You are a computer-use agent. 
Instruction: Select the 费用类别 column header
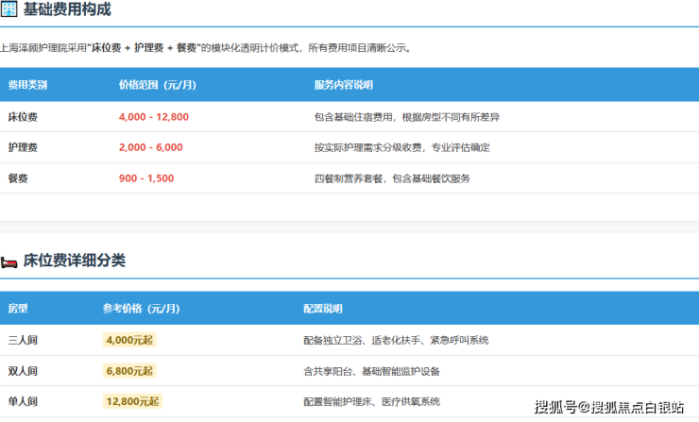(x=27, y=85)
